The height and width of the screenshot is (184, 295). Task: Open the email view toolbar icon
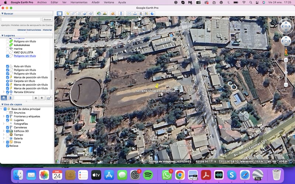coord(129,14)
